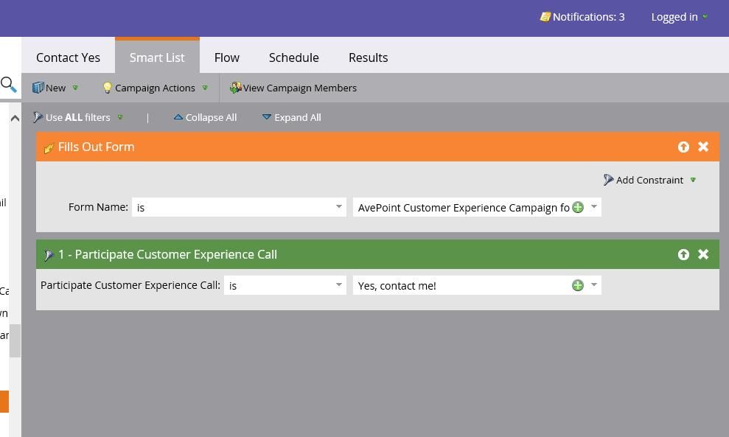Expand the Yes, contact me! value dropdown

[594, 285]
